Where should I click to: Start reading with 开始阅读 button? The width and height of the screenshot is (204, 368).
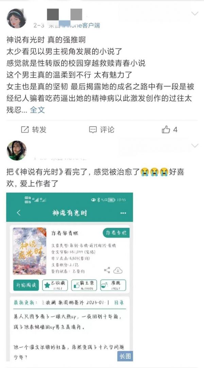click(x=26, y=285)
